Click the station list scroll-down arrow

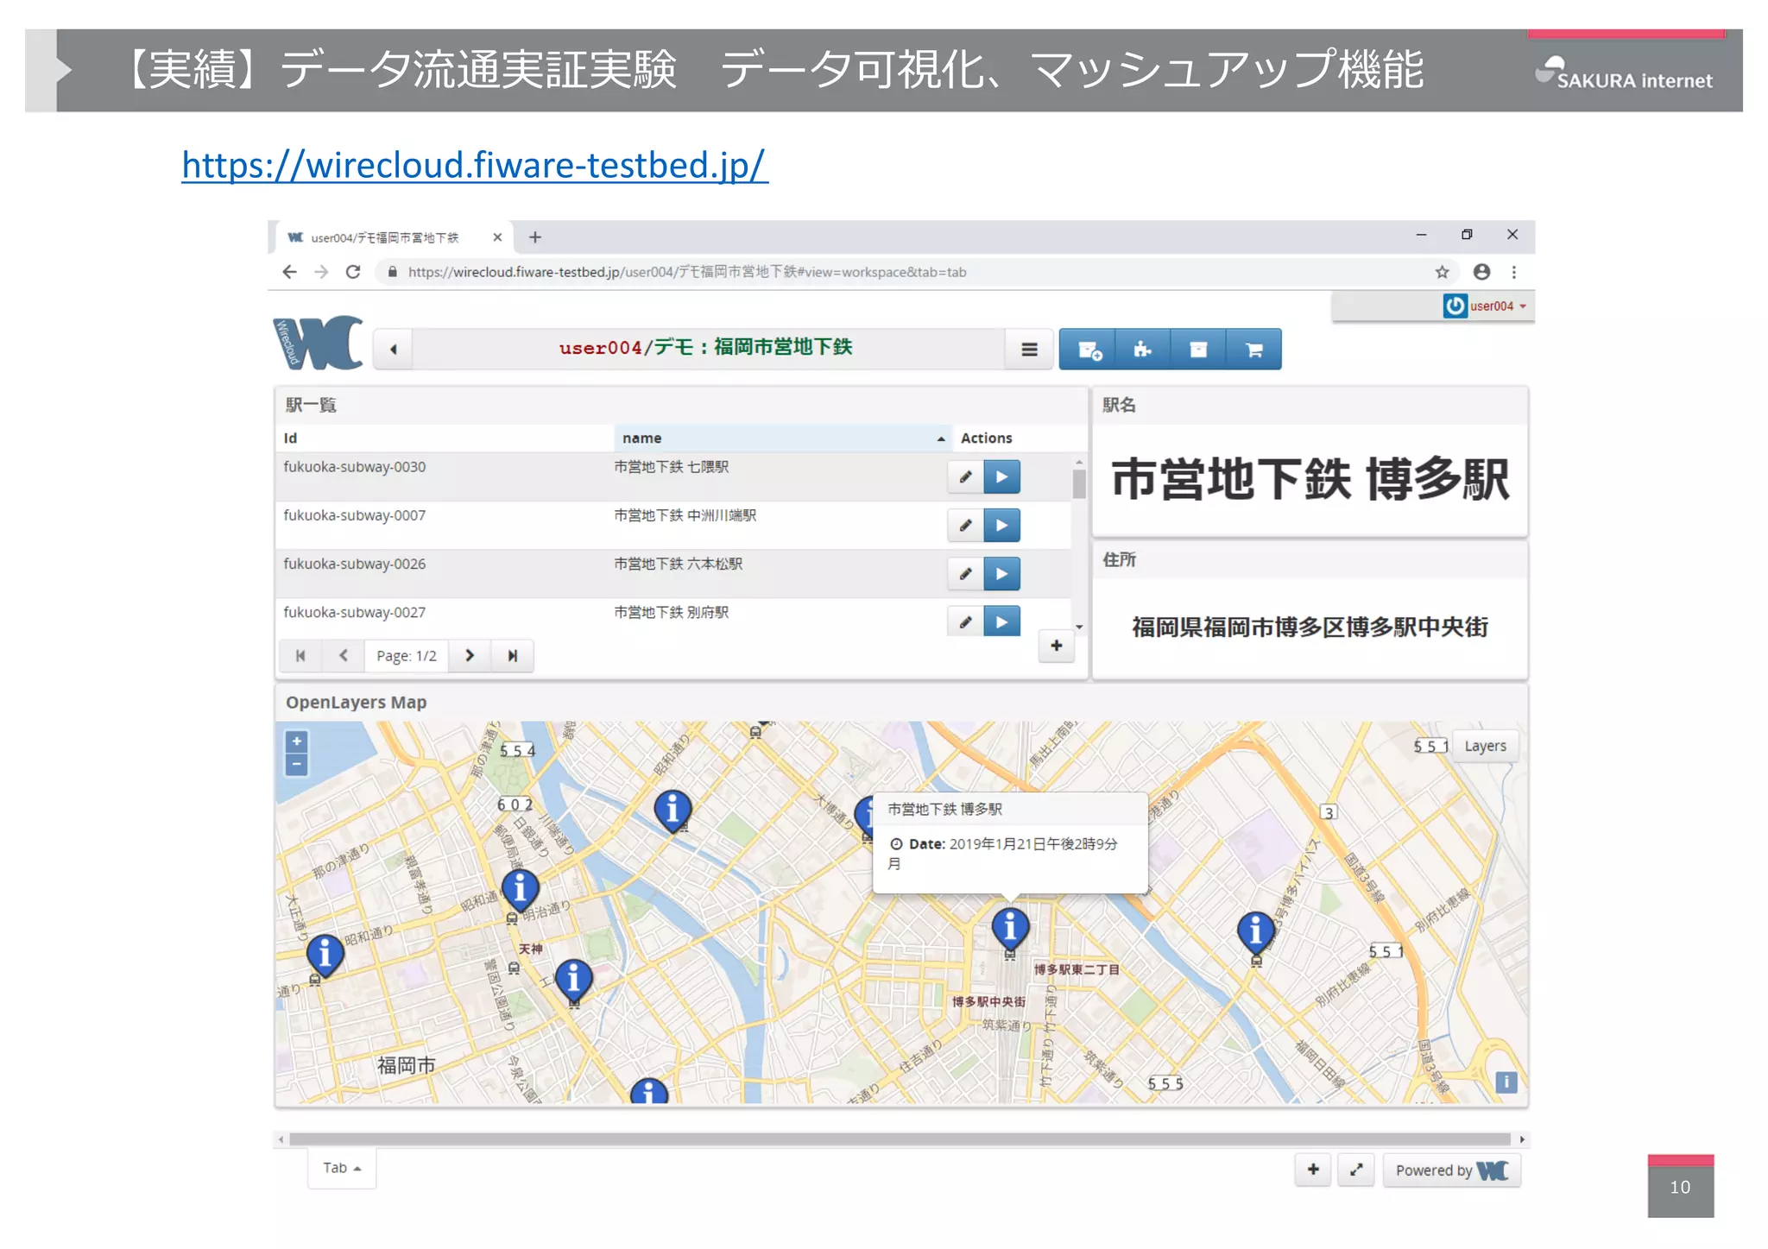[1079, 628]
